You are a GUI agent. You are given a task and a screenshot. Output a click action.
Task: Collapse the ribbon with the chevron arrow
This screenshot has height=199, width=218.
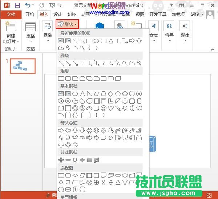click(x=213, y=49)
